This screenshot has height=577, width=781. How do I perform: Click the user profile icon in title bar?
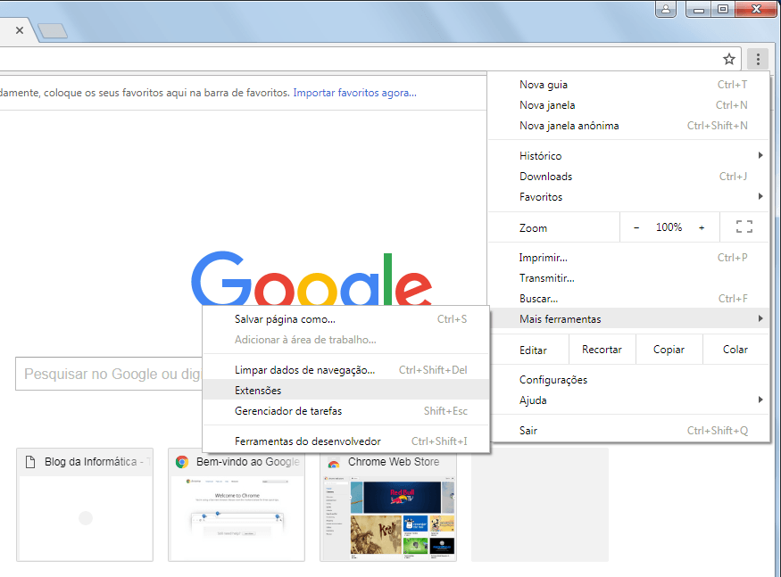pos(666,9)
